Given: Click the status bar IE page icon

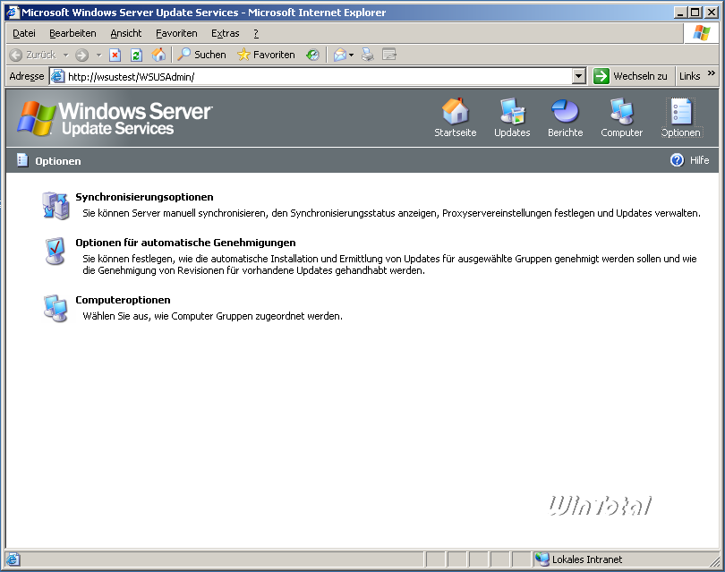Looking at the screenshot, I should click(13, 559).
